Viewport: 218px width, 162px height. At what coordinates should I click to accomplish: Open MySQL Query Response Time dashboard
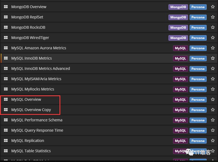(37, 130)
